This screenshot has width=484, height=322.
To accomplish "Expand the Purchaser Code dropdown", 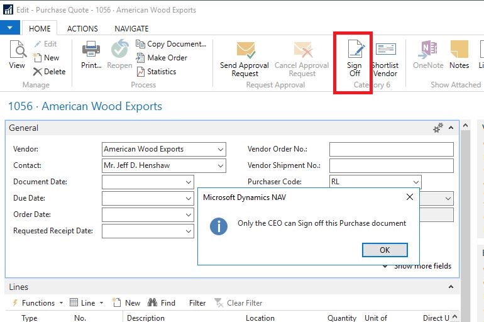I will point(416,182).
